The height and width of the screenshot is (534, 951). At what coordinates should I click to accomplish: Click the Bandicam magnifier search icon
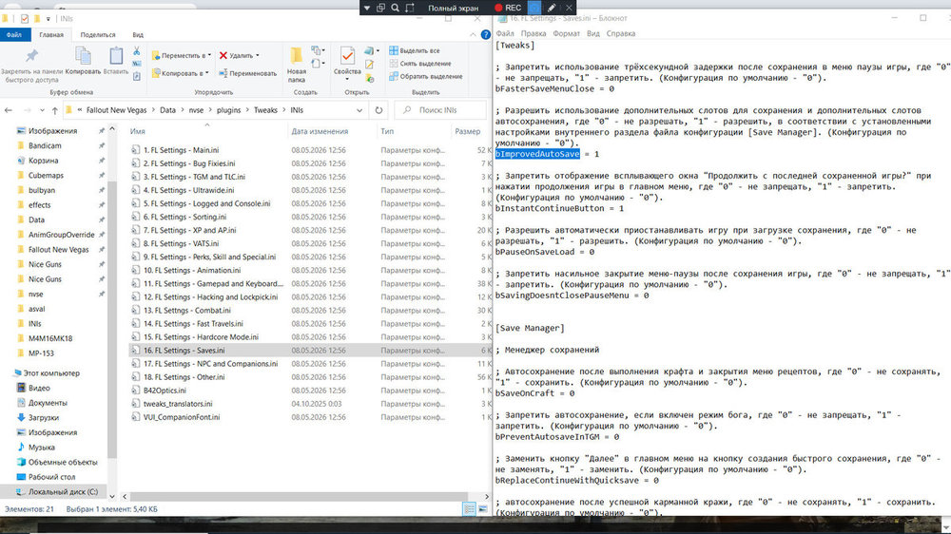(395, 8)
